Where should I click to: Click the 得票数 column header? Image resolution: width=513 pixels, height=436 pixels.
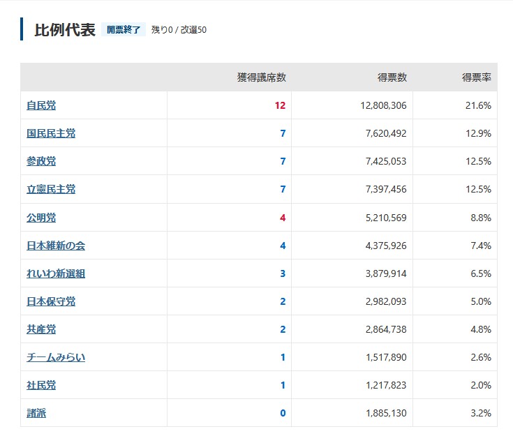click(x=392, y=77)
